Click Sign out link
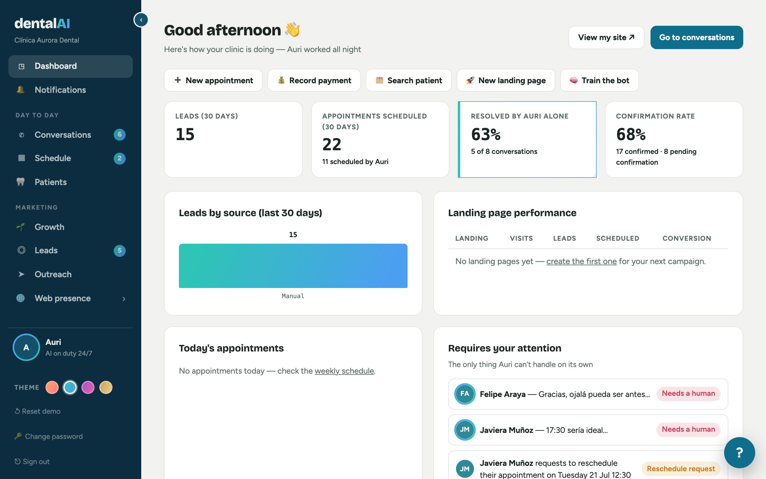The width and height of the screenshot is (766, 479). tap(32, 462)
